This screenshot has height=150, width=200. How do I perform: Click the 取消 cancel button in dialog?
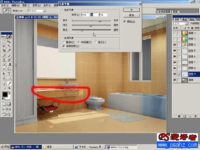pyautogui.click(x=131, y=15)
